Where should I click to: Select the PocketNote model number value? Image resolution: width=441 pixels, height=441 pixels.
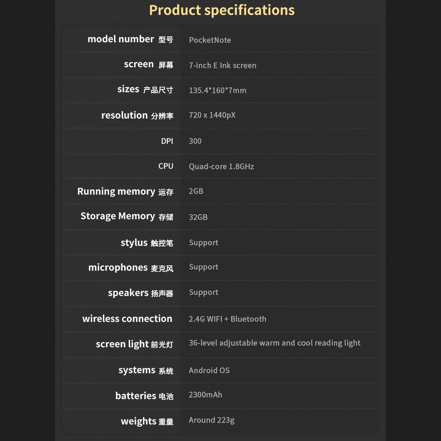click(210, 40)
